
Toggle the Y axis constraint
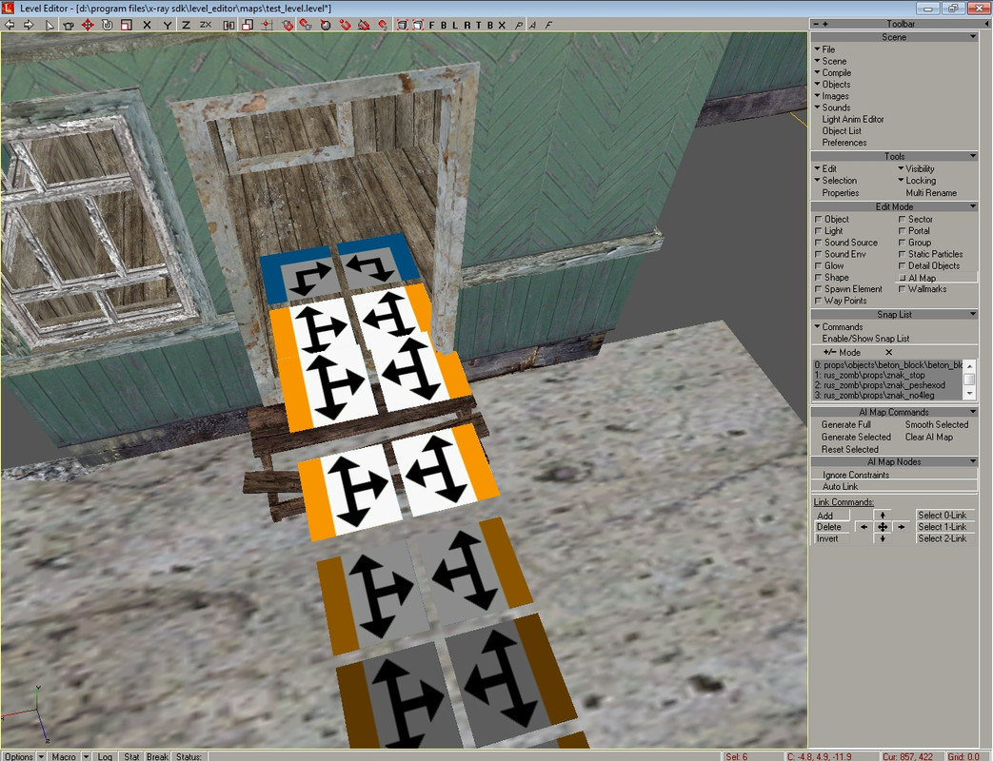pos(167,25)
